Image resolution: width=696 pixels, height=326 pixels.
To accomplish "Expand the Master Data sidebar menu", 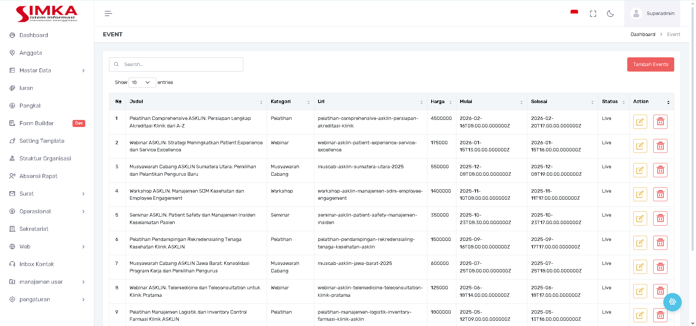I will tap(47, 70).
